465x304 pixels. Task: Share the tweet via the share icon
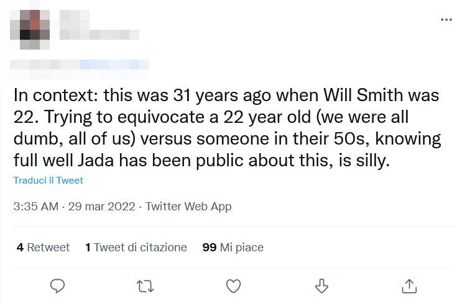(x=410, y=285)
